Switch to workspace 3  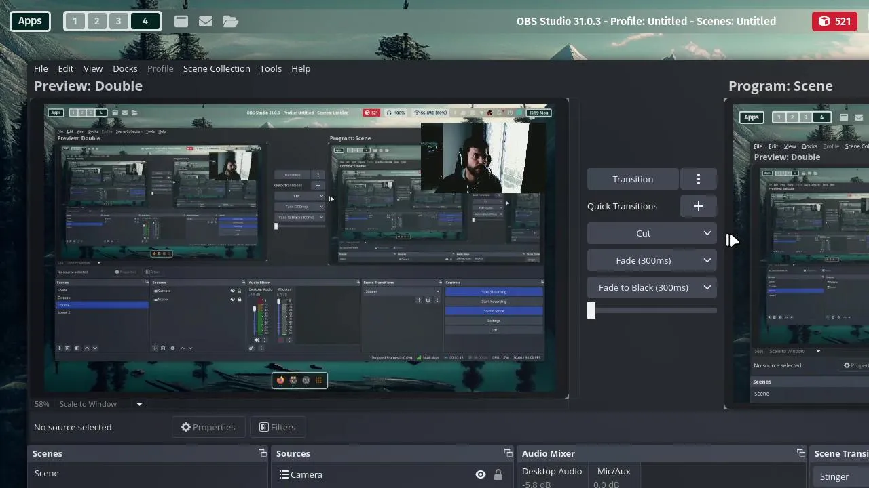pos(118,21)
